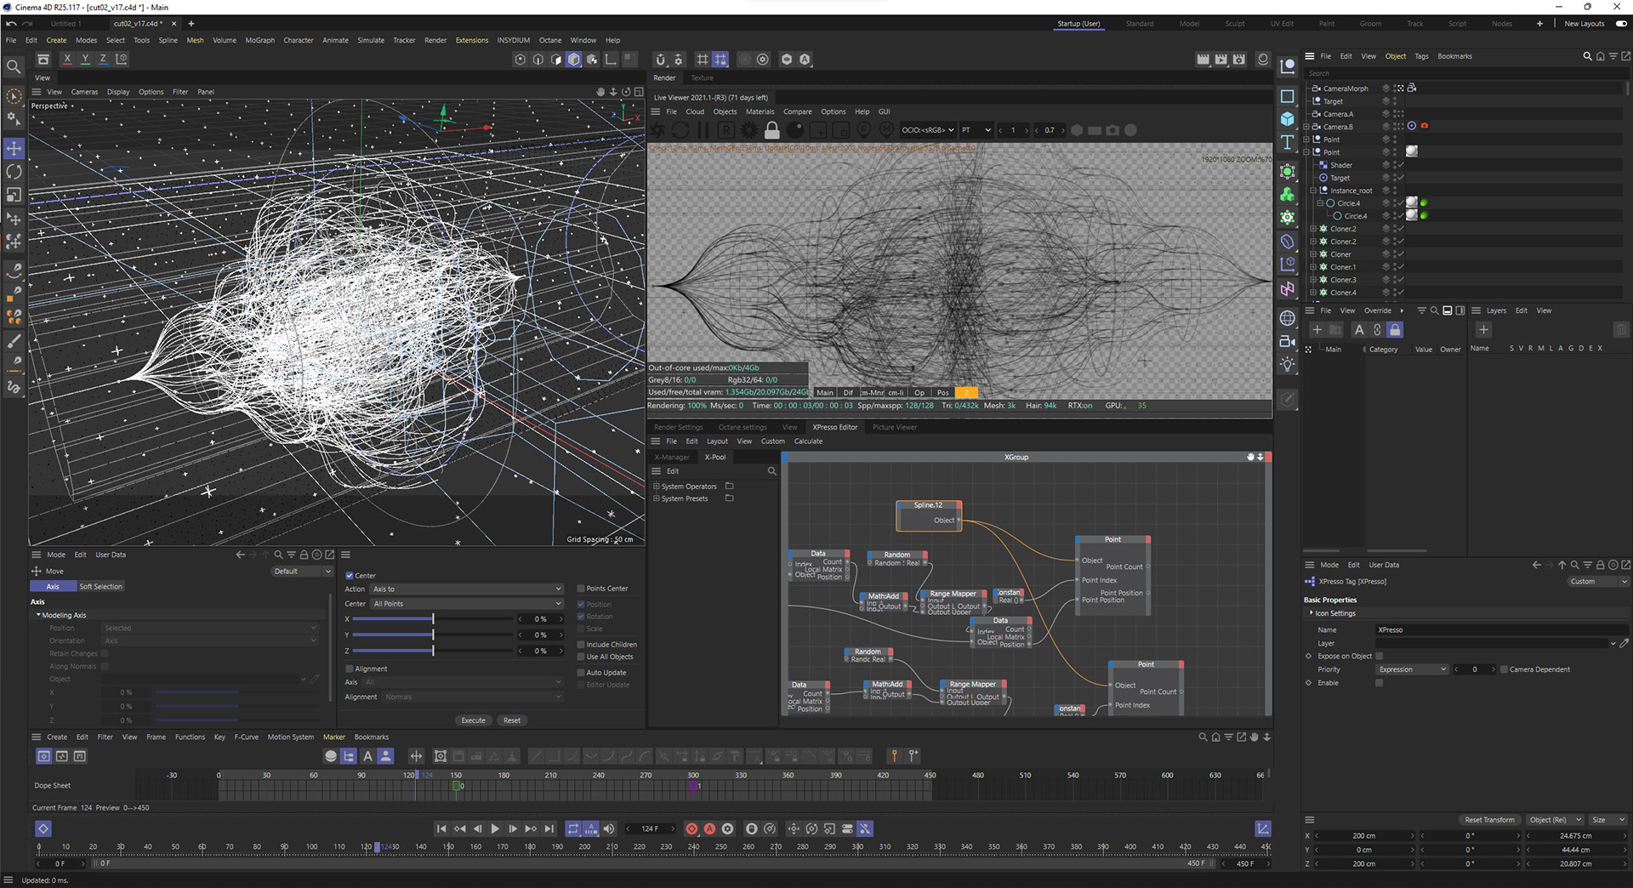
Task: Switch to Dope Sheet mode icon
Action: [x=43, y=756]
